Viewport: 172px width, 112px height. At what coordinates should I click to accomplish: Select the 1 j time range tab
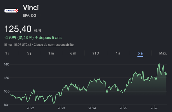(7, 53)
